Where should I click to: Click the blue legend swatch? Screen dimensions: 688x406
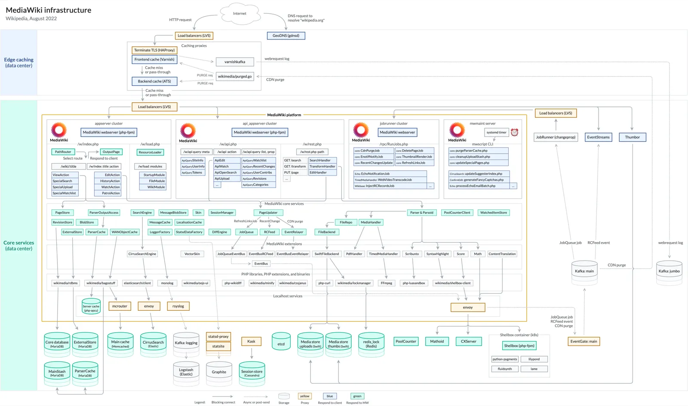[x=330, y=396]
